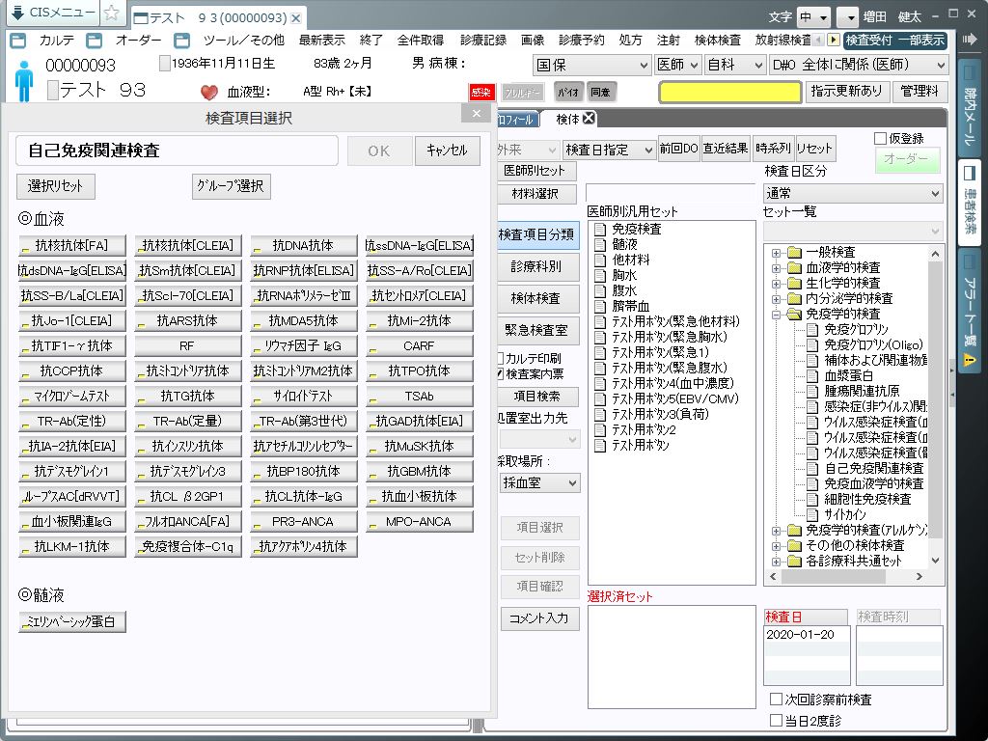988x741 pixels.
Task: Open the 診療記録 menu item
Action: [x=483, y=41]
